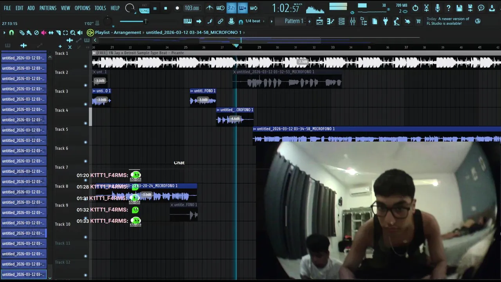Select the playback speaker tool
This screenshot has width=501, height=282.
80,33
